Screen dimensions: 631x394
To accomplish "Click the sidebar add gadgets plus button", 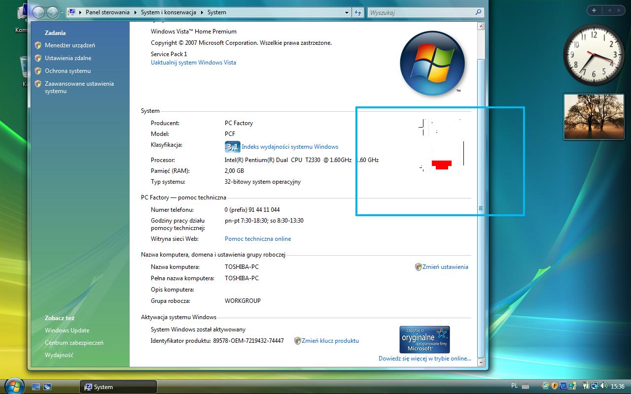I will coord(594,10).
